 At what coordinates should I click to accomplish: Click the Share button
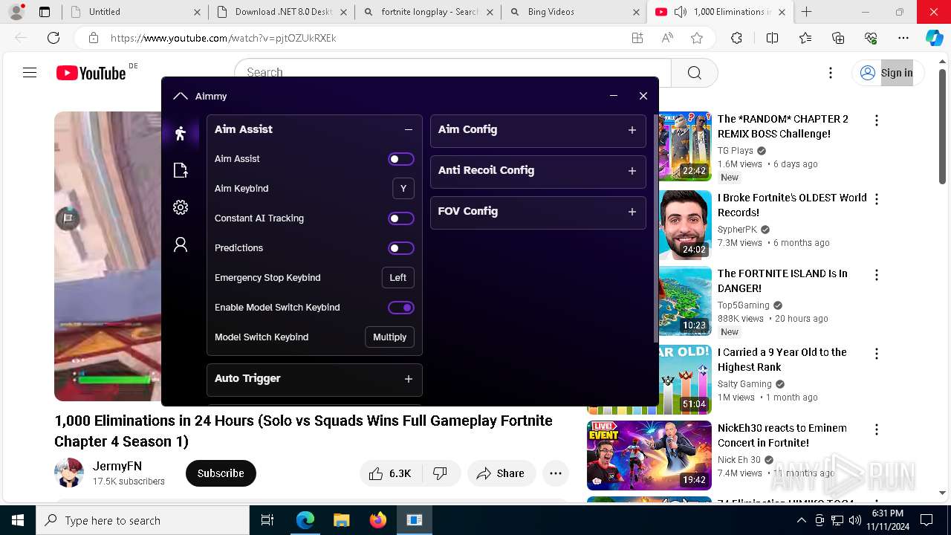[502, 473]
